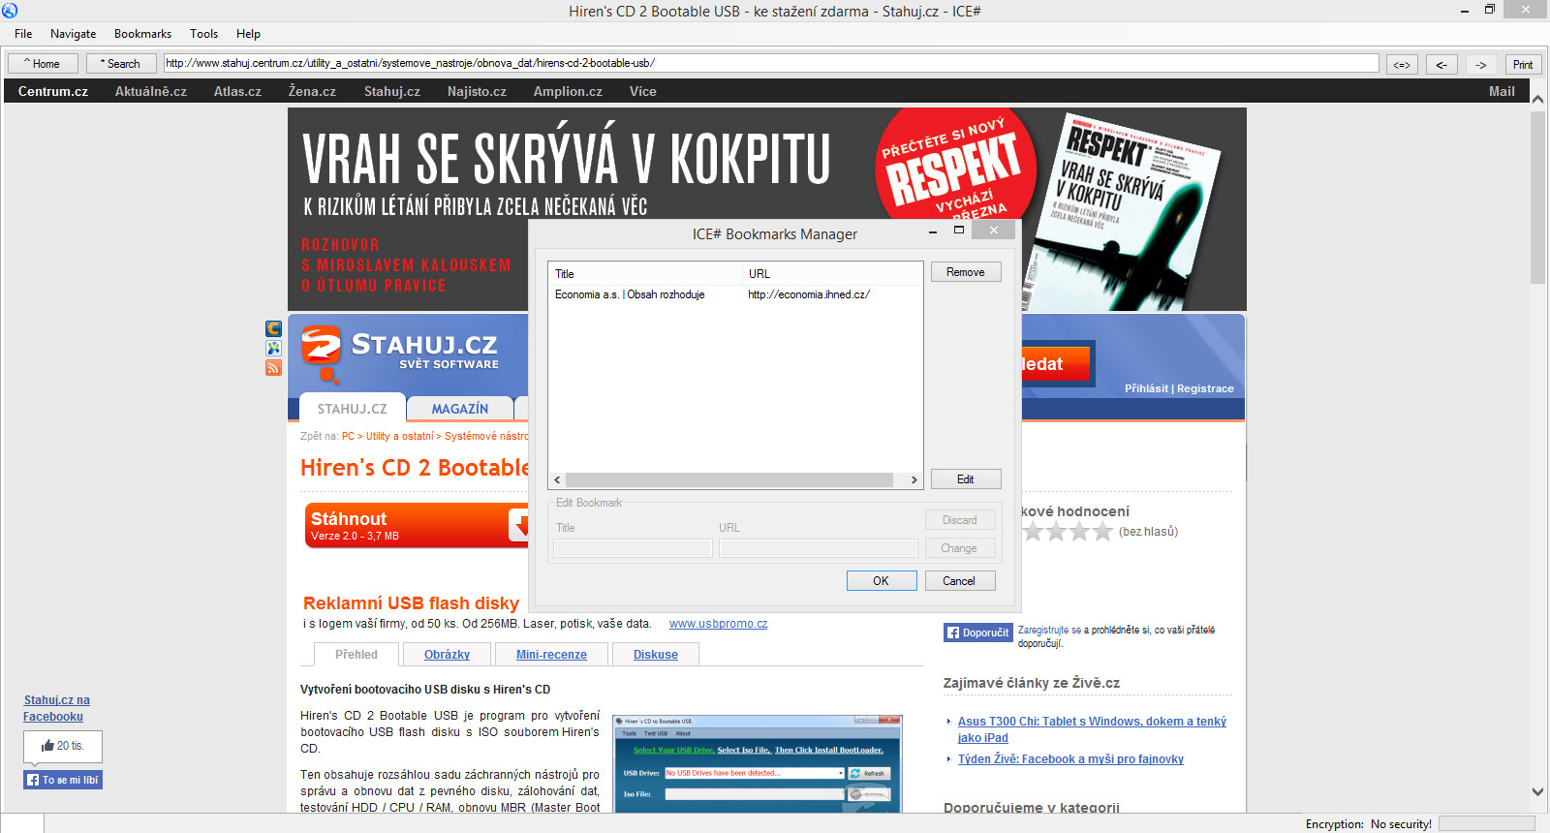Switch to the Přehled tab
The image size is (1550, 833).
[356, 655]
